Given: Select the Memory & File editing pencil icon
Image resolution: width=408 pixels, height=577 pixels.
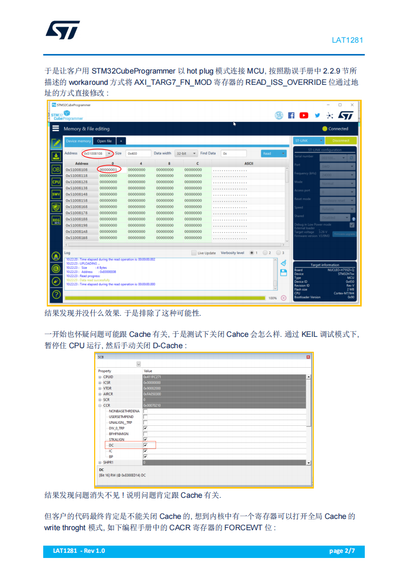Looking at the screenshot, I should (x=56, y=143).
